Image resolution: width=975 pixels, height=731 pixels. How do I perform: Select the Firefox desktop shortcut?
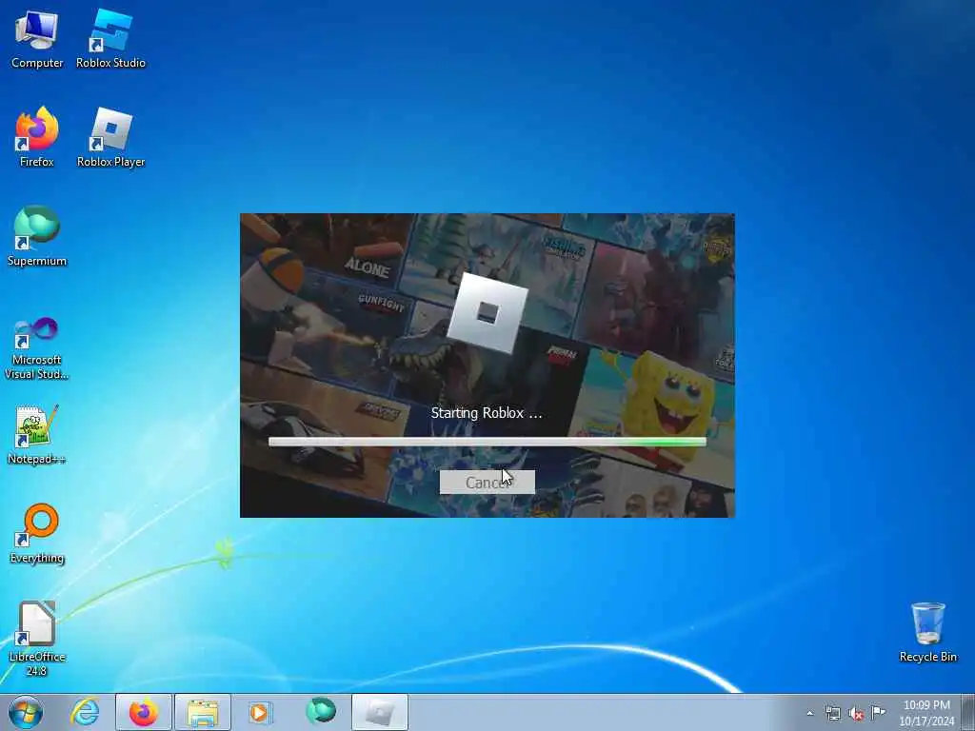coord(37,137)
